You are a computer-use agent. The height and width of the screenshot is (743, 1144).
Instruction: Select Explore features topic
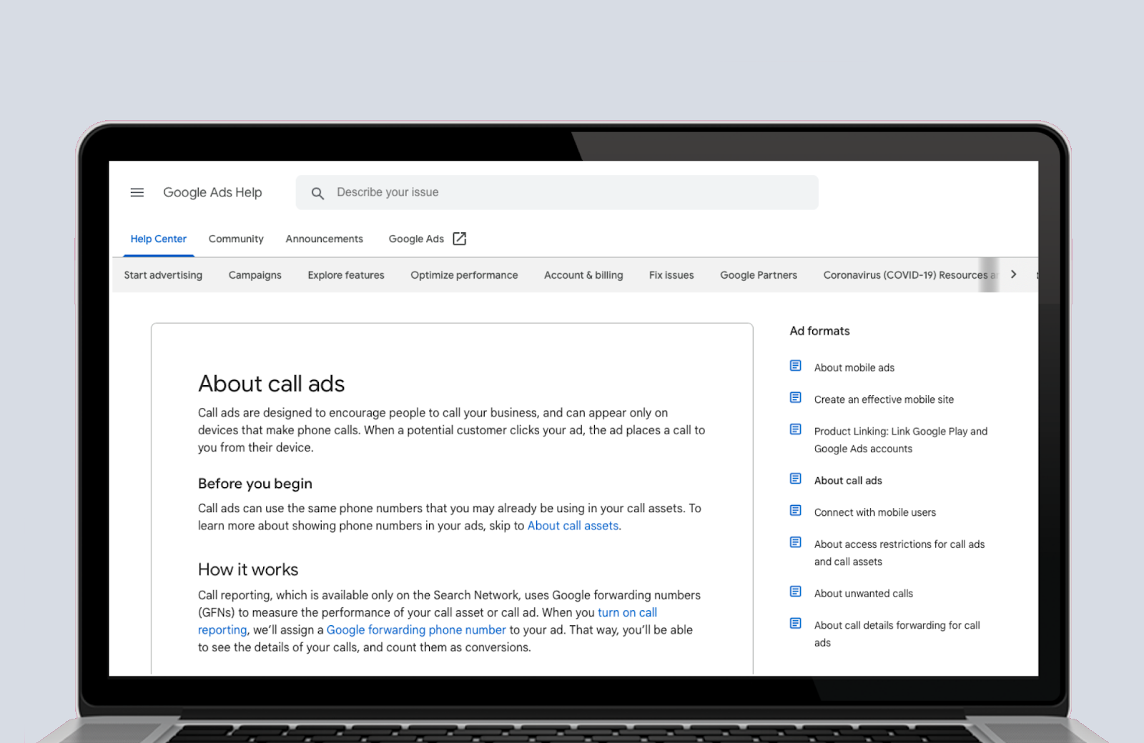click(x=346, y=275)
